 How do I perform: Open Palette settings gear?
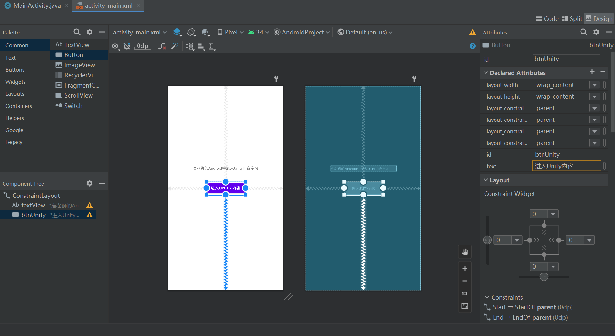pyautogui.click(x=90, y=32)
